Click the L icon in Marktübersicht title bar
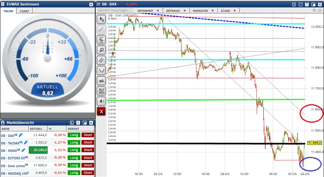324x177 pixels. 72,123
